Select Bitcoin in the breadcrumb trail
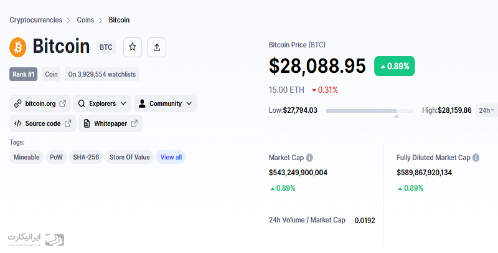498x253 pixels. [x=119, y=20]
